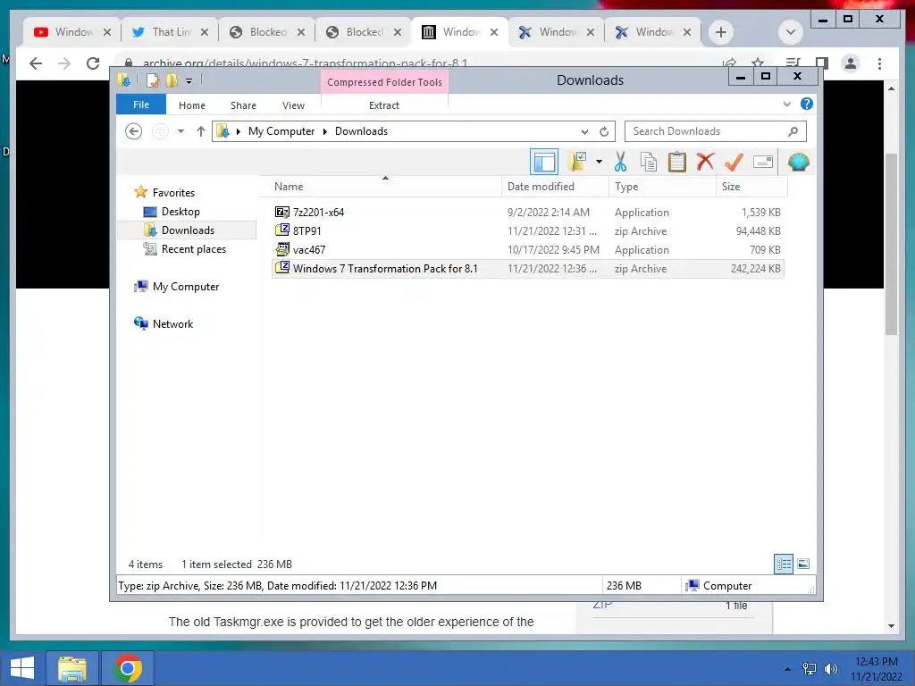Sort files by Date modified column
This screenshot has height=686, width=915.
point(555,187)
